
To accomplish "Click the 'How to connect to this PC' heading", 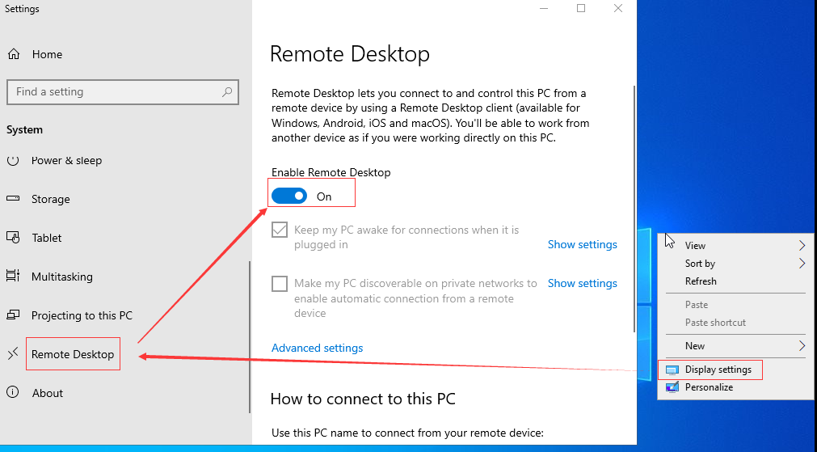I will click(x=363, y=399).
